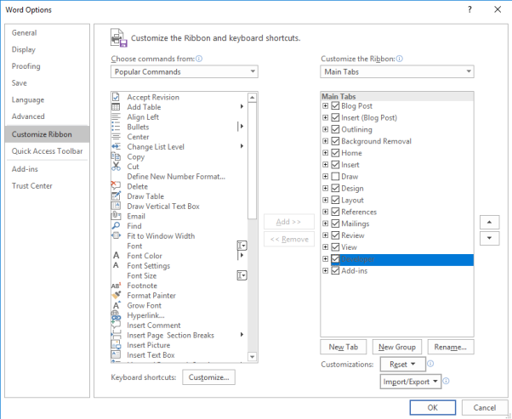Click the Cut scissors icon
This screenshot has width=512, height=419.
click(x=116, y=167)
